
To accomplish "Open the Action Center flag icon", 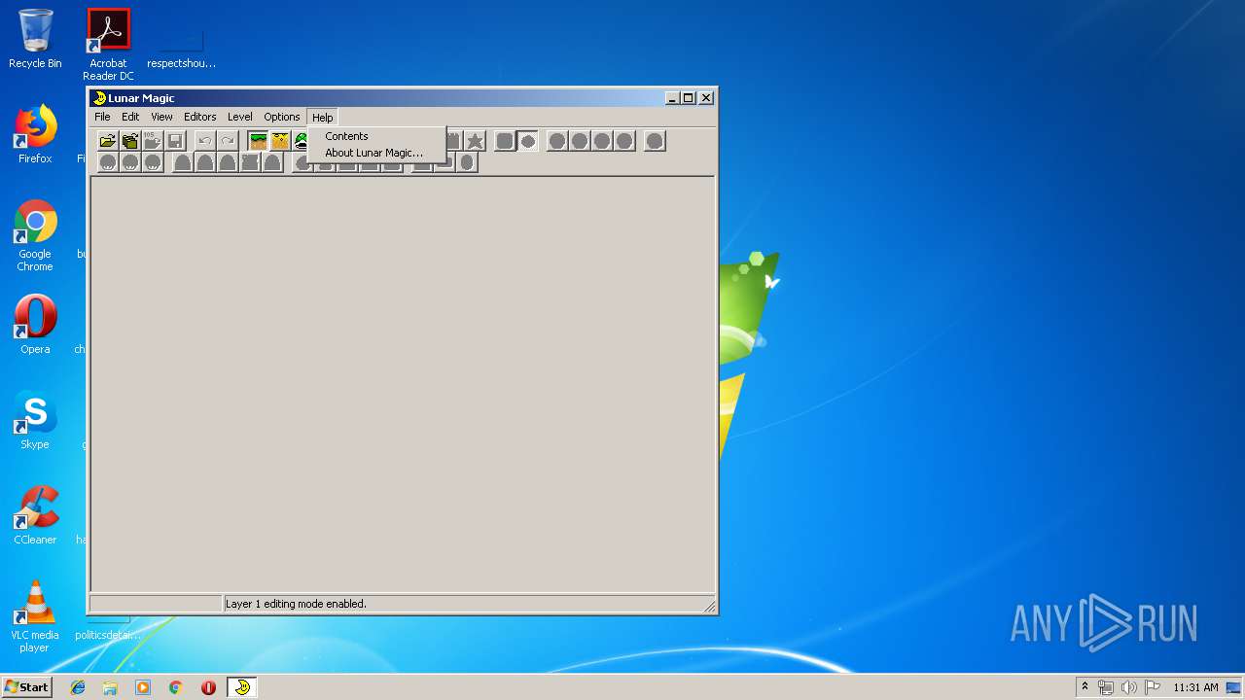I will pyautogui.click(x=1153, y=687).
